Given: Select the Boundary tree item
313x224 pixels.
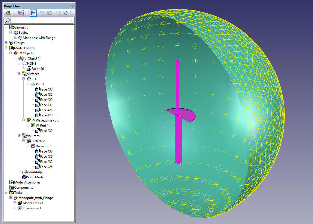Looking at the screenshot, I should (34, 172).
